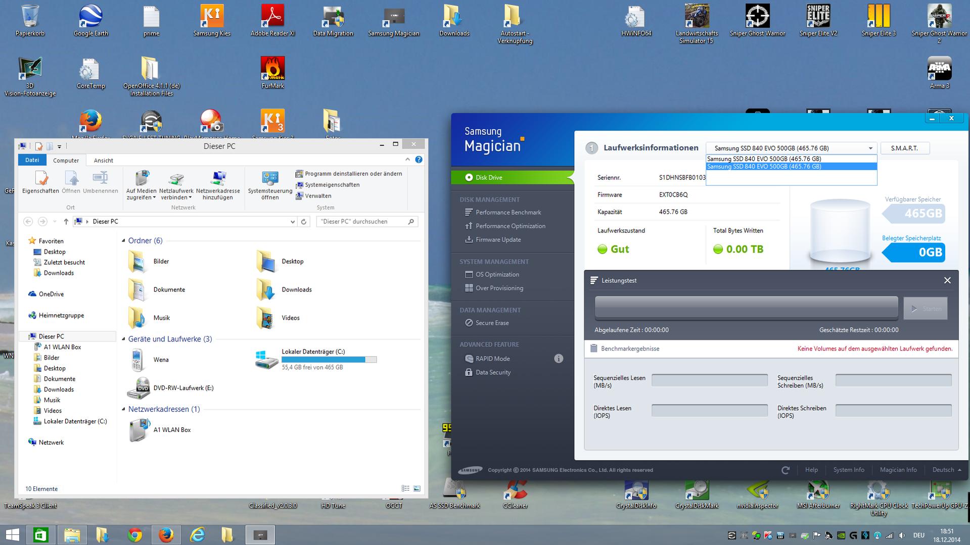This screenshot has width=970, height=545.
Task: Click the Explorer help question mark icon
Action: [x=419, y=160]
